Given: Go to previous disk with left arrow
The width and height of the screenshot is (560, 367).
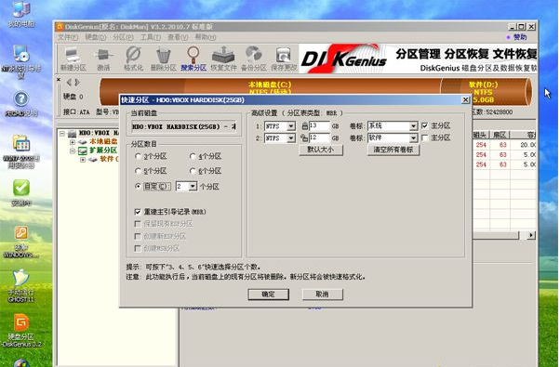Looking at the screenshot, I should pyautogui.click(x=69, y=83).
